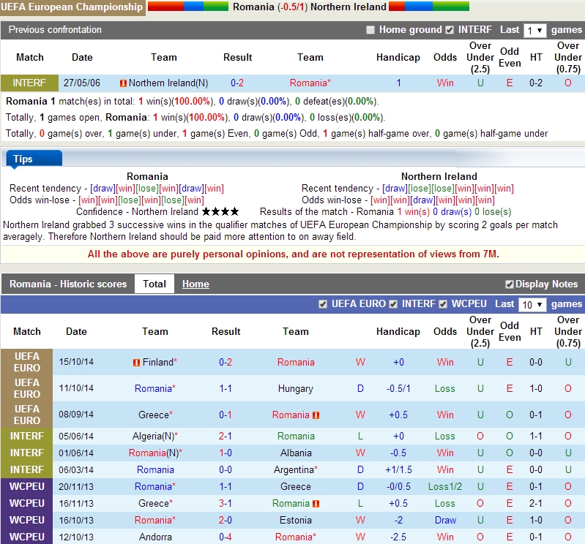Click the color bar left of Romania title
Screen dimensions: 585x544
coord(188,7)
